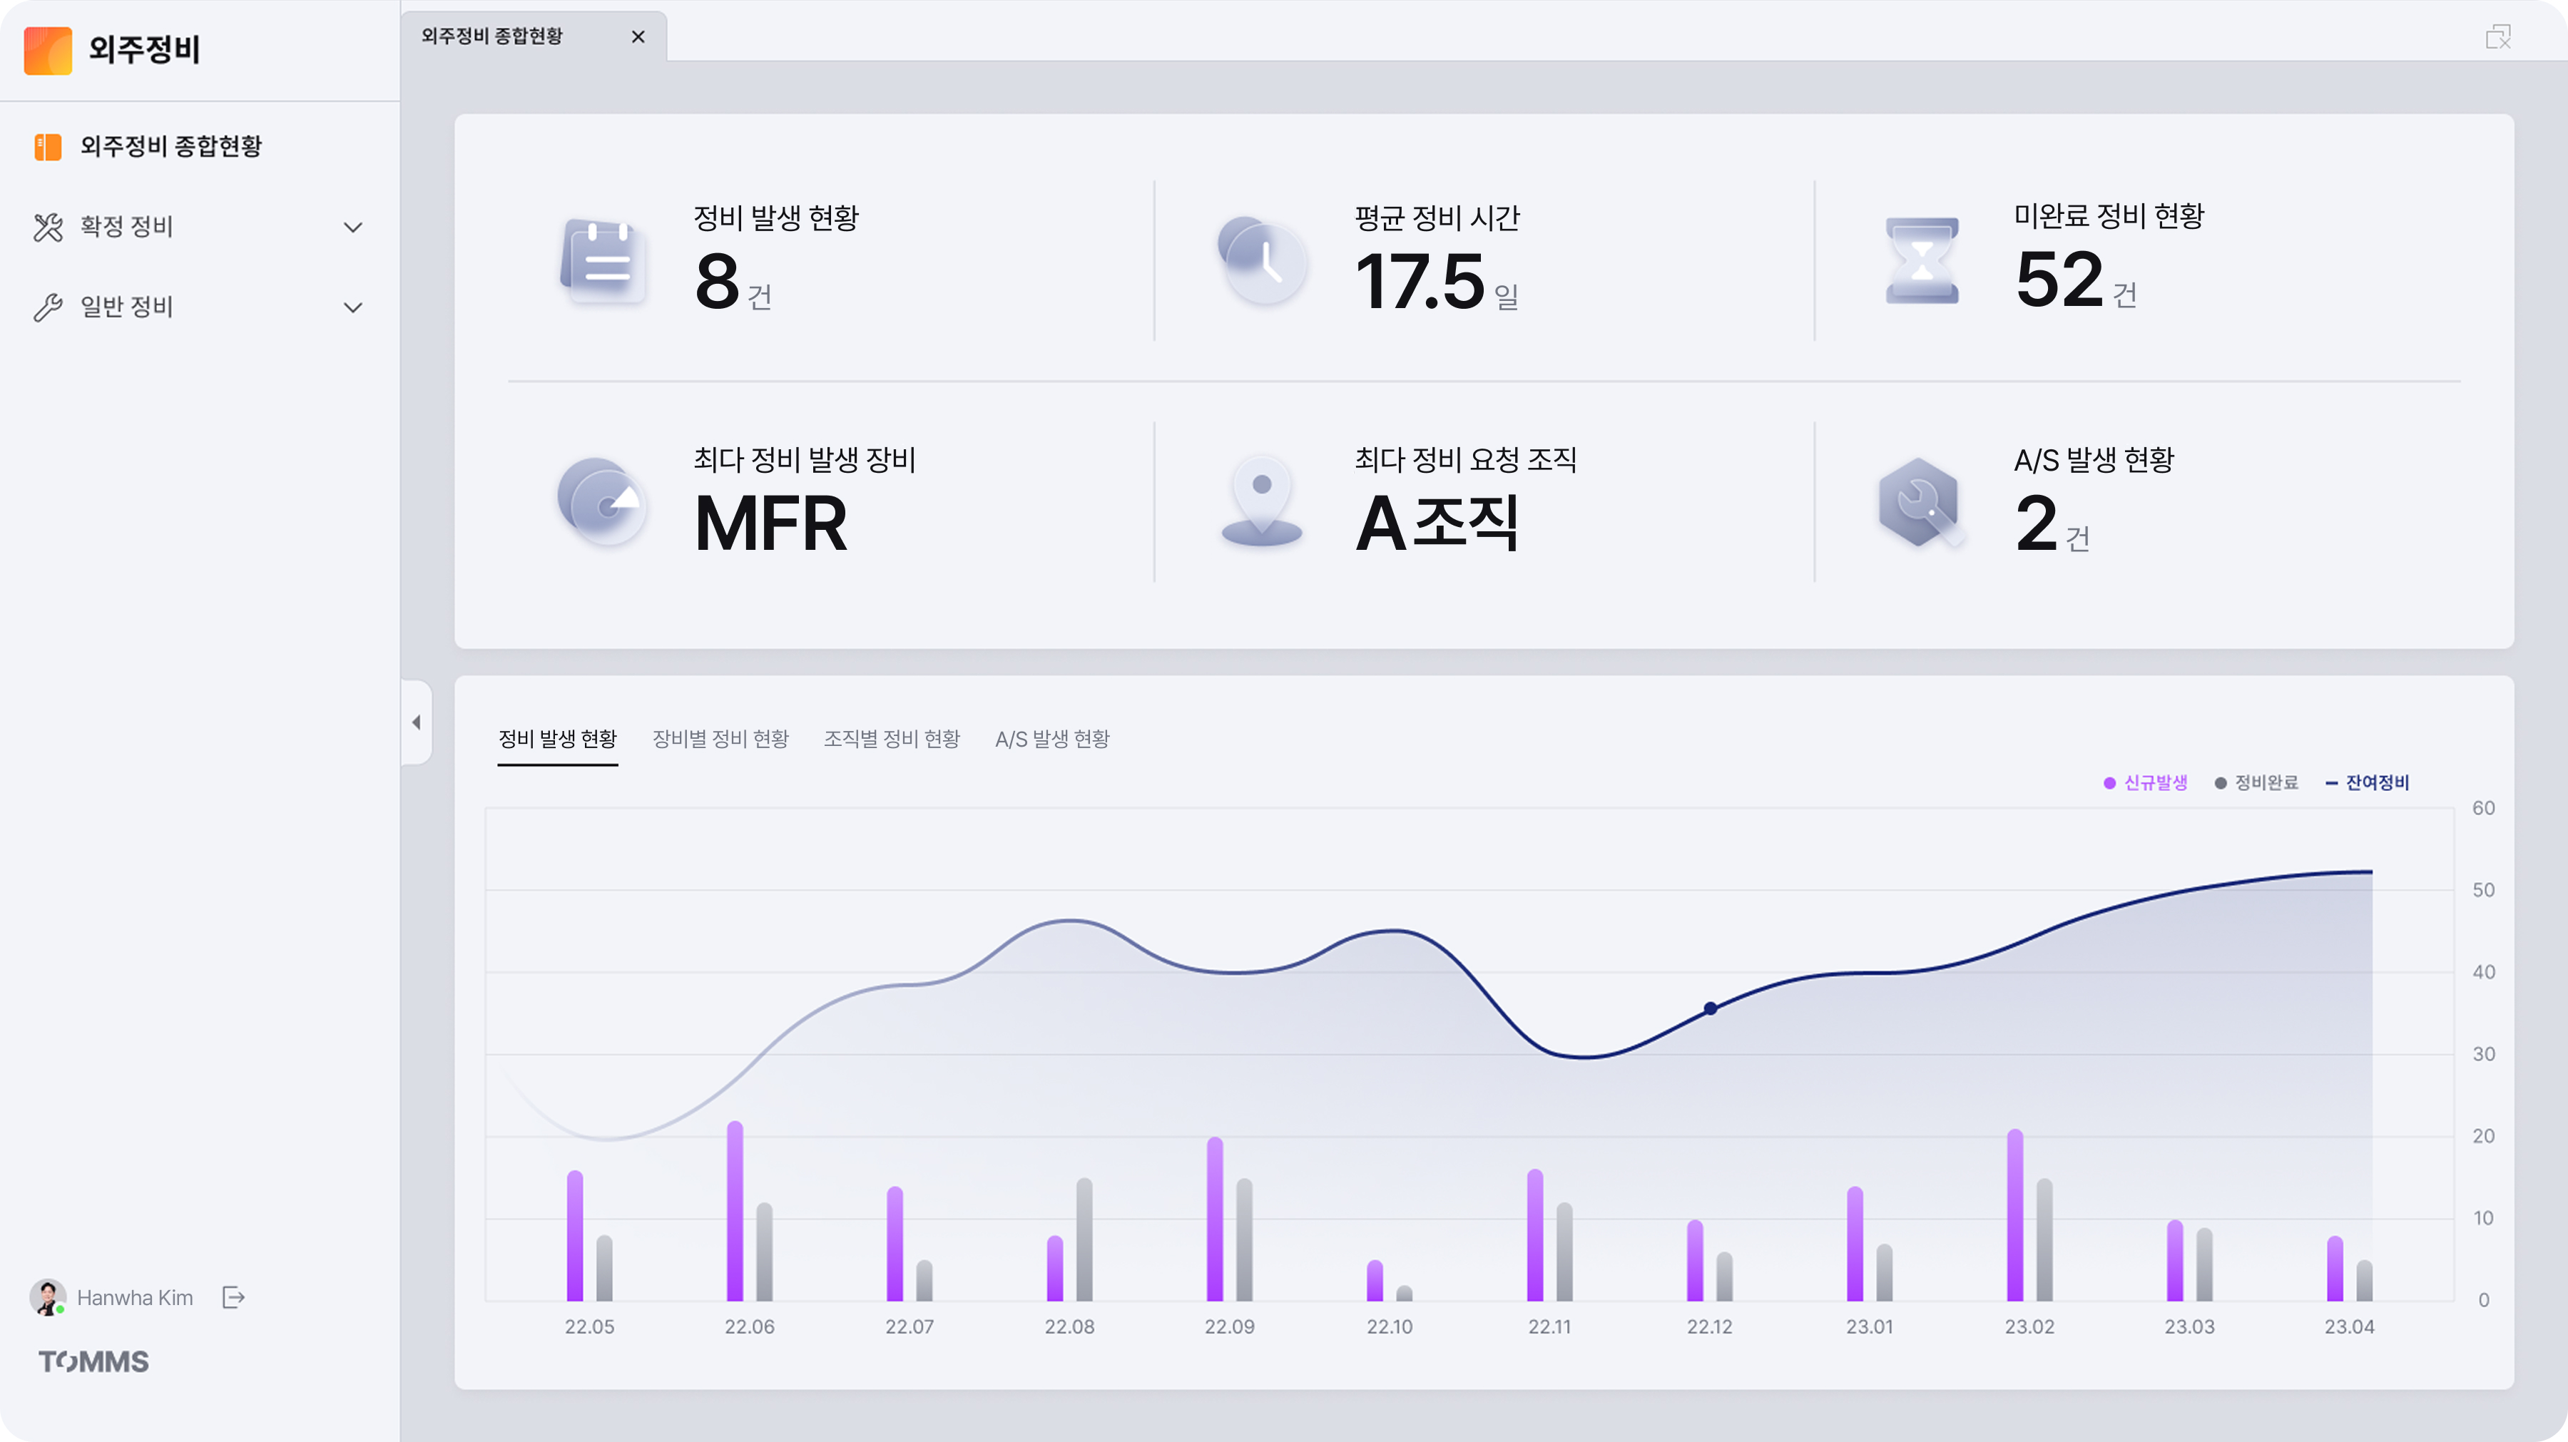Click the wrench hexagon icon for A/S 발생 현황
The width and height of the screenshot is (2568, 1442).
point(1920,501)
